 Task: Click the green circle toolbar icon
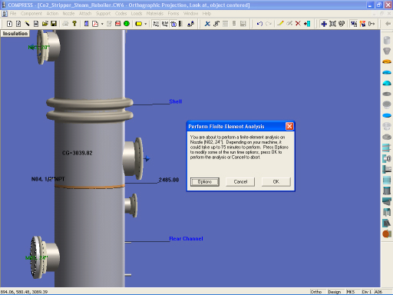(x=127, y=24)
